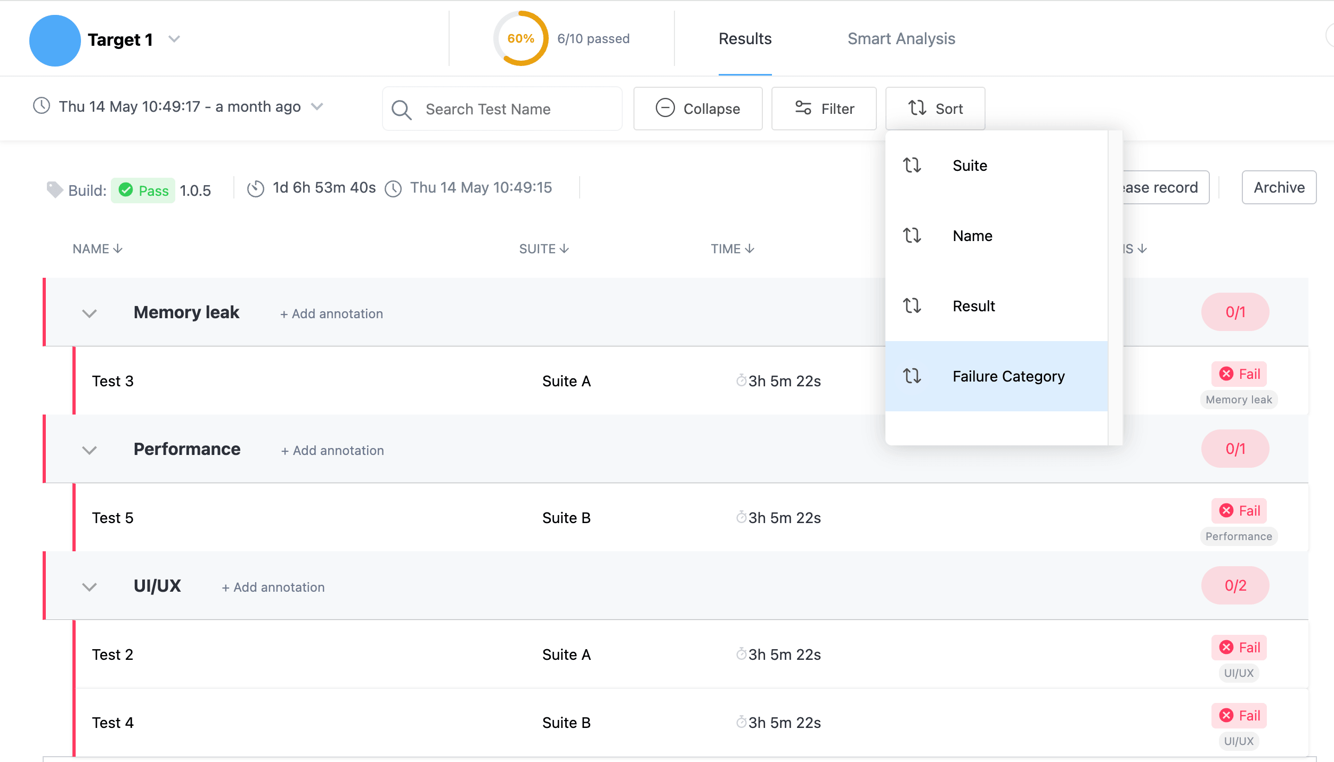
Task: Click the Fail badge on Test 5
Action: (x=1239, y=511)
